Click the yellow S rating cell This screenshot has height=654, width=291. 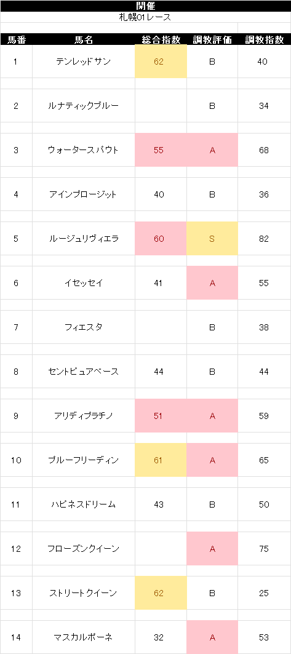[x=212, y=239]
